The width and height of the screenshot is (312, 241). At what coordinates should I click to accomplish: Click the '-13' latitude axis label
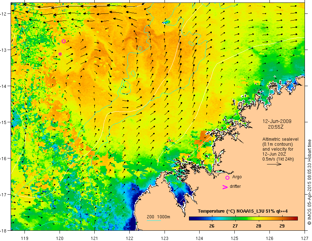4,50
